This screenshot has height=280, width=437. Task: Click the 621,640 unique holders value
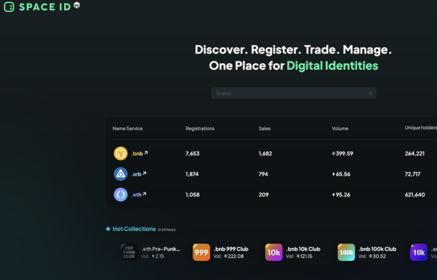pyautogui.click(x=415, y=195)
